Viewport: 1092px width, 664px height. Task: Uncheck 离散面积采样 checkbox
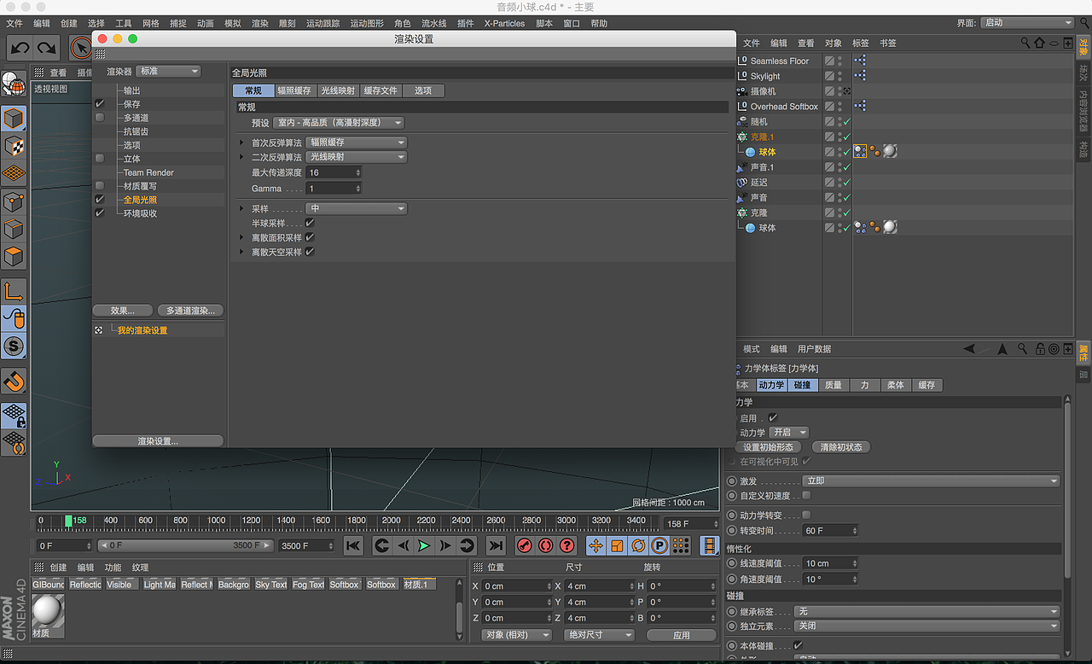(x=310, y=237)
